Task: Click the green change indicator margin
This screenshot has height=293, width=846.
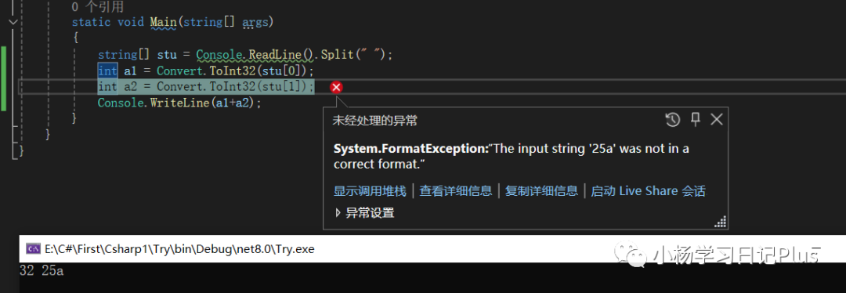Action: (x=3, y=78)
